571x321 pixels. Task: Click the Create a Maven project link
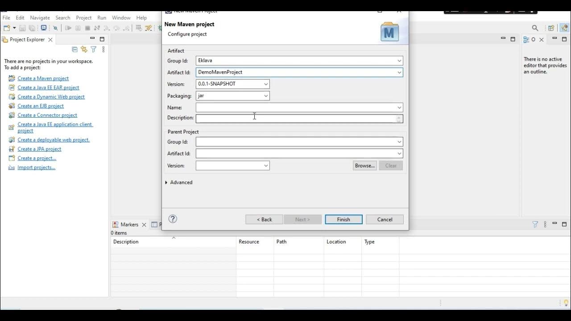click(x=43, y=78)
